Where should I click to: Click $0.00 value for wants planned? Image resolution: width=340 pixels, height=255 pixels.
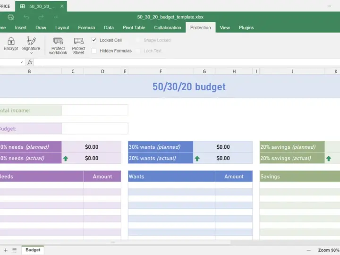pos(223,147)
